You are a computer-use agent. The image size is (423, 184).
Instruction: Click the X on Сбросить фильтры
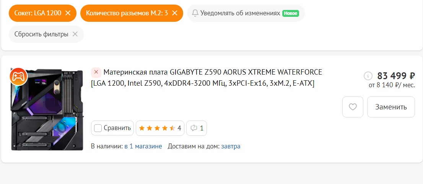(75, 34)
